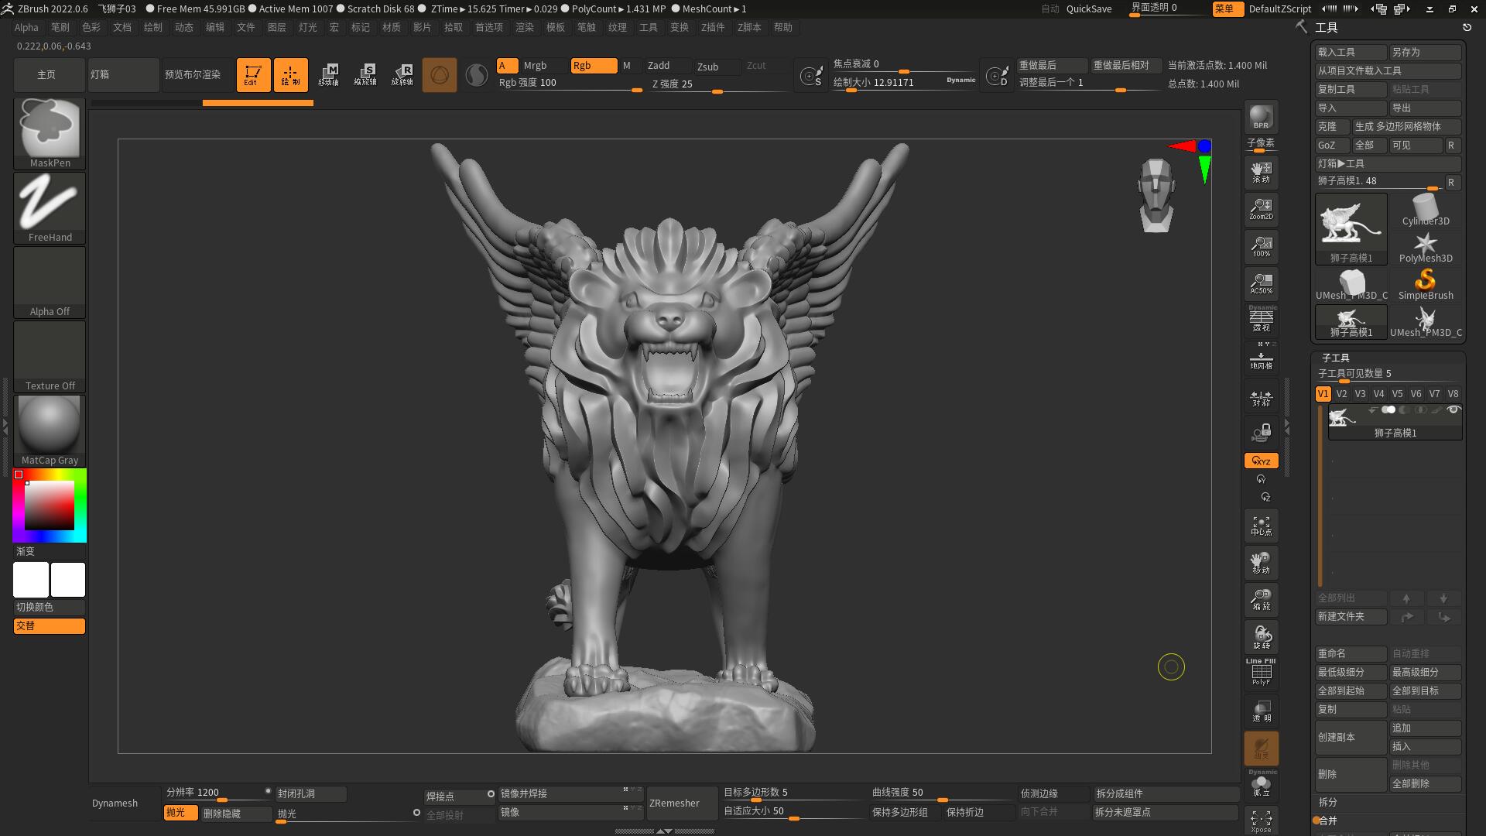Expand the 灯箱 (LightBox) panel
The width and height of the screenshot is (1486, 836).
click(123, 74)
